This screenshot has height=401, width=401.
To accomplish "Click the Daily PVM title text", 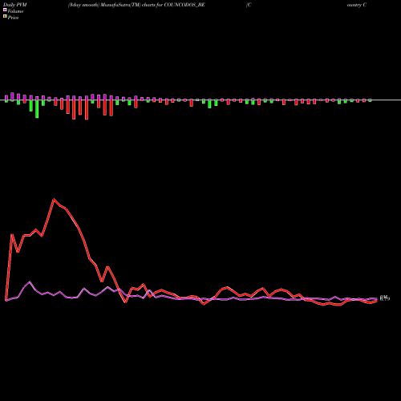I will [15, 5].
